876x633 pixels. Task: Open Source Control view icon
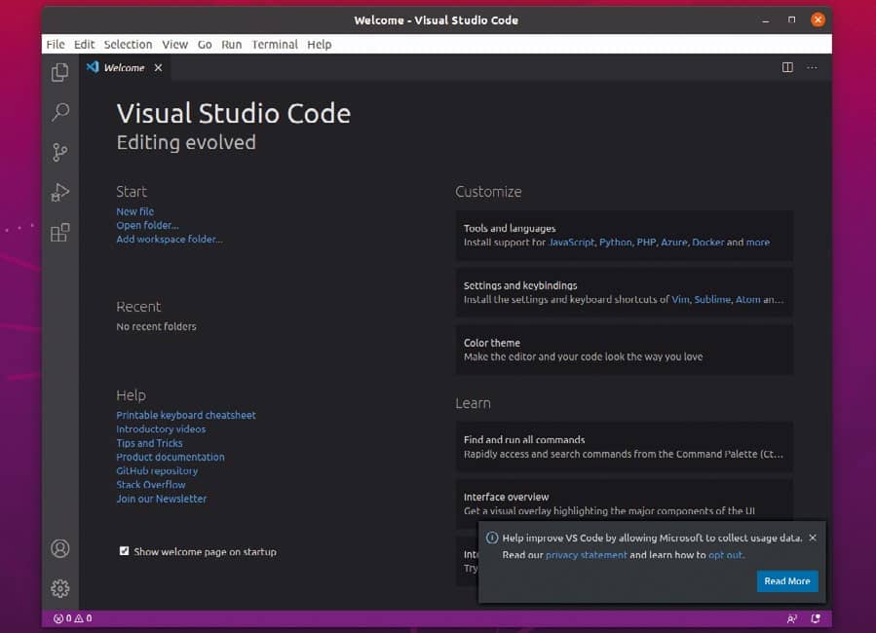tap(59, 152)
